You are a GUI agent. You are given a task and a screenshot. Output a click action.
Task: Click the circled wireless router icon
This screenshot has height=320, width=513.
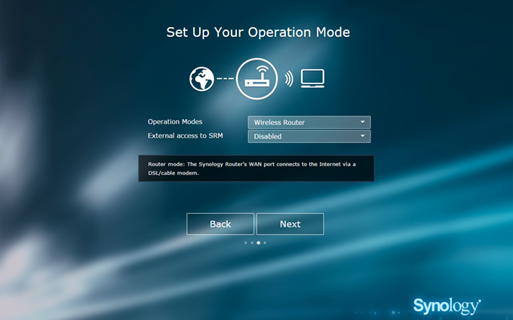click(x=257, y=79)
